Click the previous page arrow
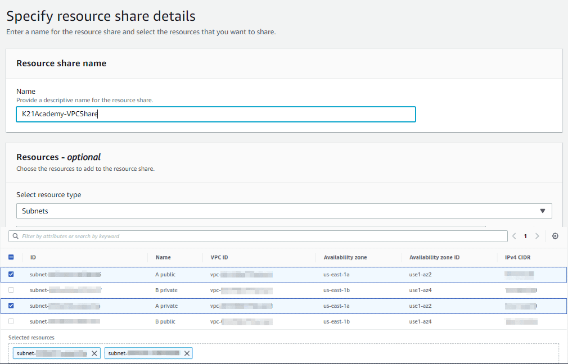 [515, 236]
